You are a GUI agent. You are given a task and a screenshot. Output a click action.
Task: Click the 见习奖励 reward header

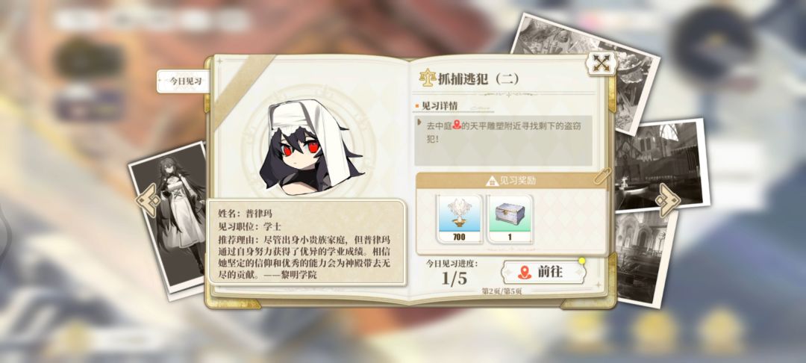click(x=511, y=181)
